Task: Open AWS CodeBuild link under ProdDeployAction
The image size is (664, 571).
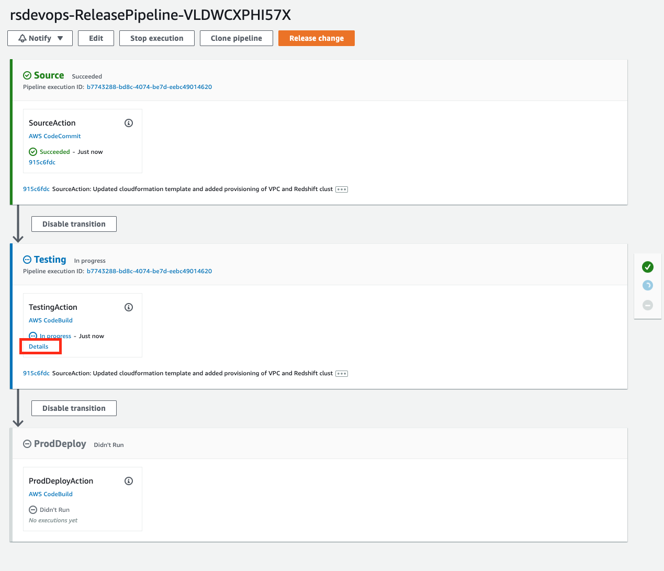Action: pos(51,494)
